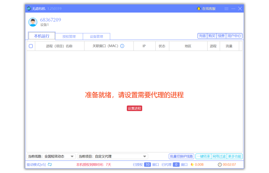
Task: Expand the 当前项目 dropdown
Action: tap(144, 157)
